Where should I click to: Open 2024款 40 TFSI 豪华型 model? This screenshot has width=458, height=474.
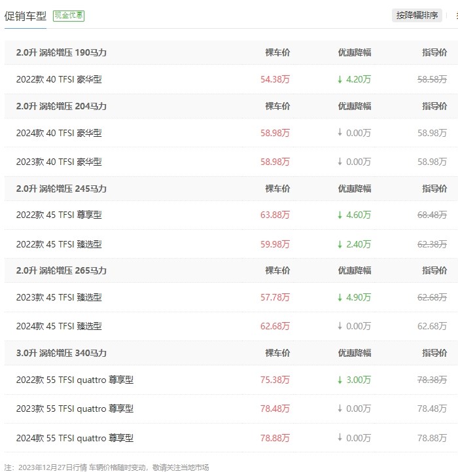click(59, 133)
